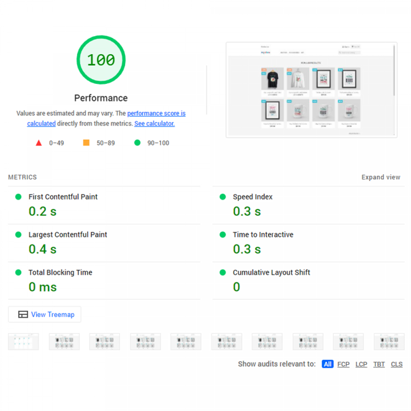The width and height of the screenshot is (411, 411).
Task: Click the Largest Contentful Paint green dot
Action: pos(18,235)
